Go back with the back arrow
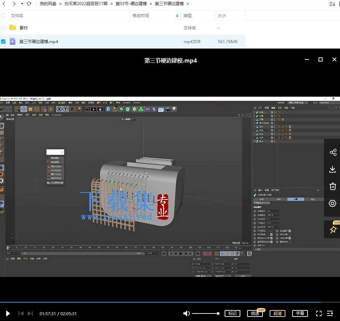Screen dimensions: 340x321 (x=4, y=4)
